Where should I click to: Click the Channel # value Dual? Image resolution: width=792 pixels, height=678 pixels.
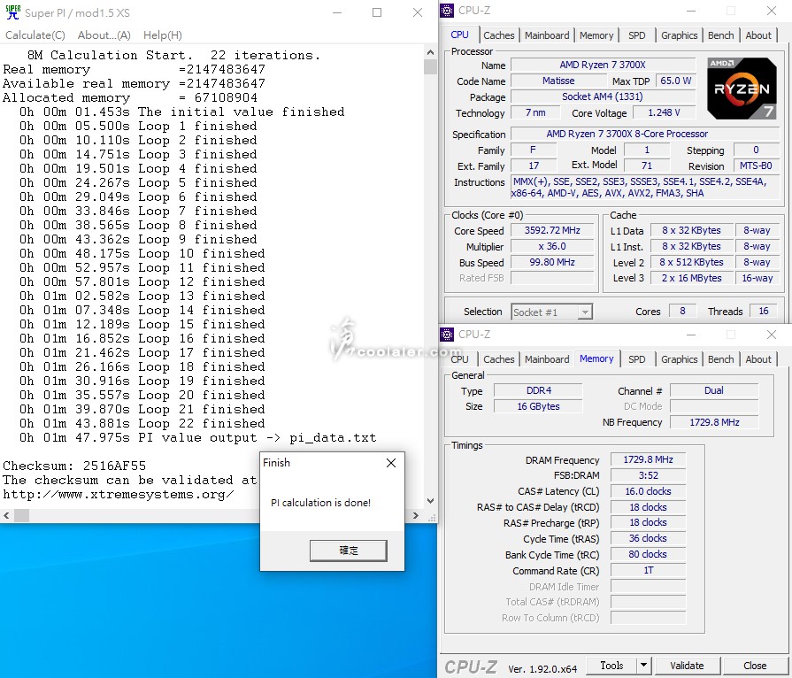point(714,390)
